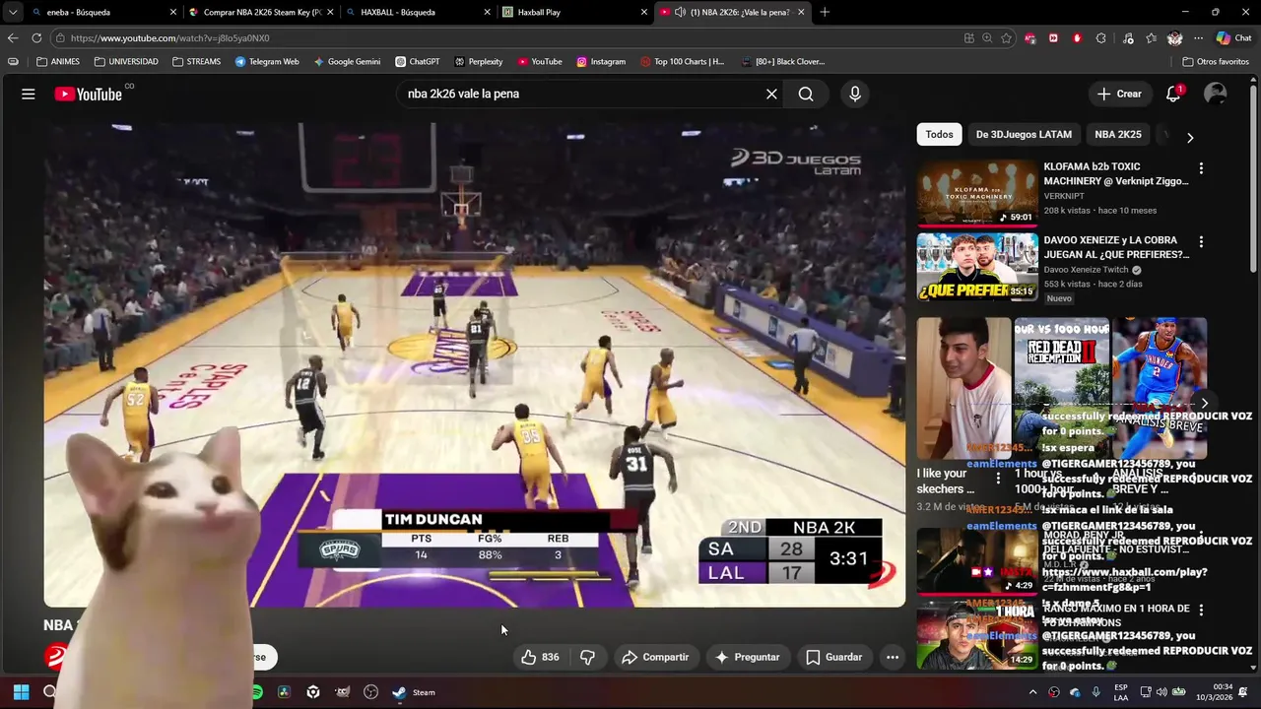Open the Perplexity bookmark
Screen dimensions: 1261x709
(x=478, y=61)
